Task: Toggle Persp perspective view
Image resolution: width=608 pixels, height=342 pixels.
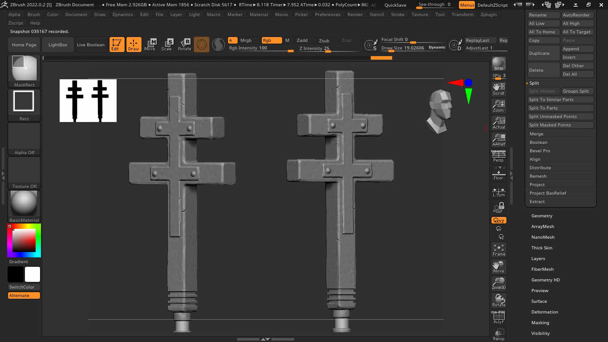Action: [499, 157]
